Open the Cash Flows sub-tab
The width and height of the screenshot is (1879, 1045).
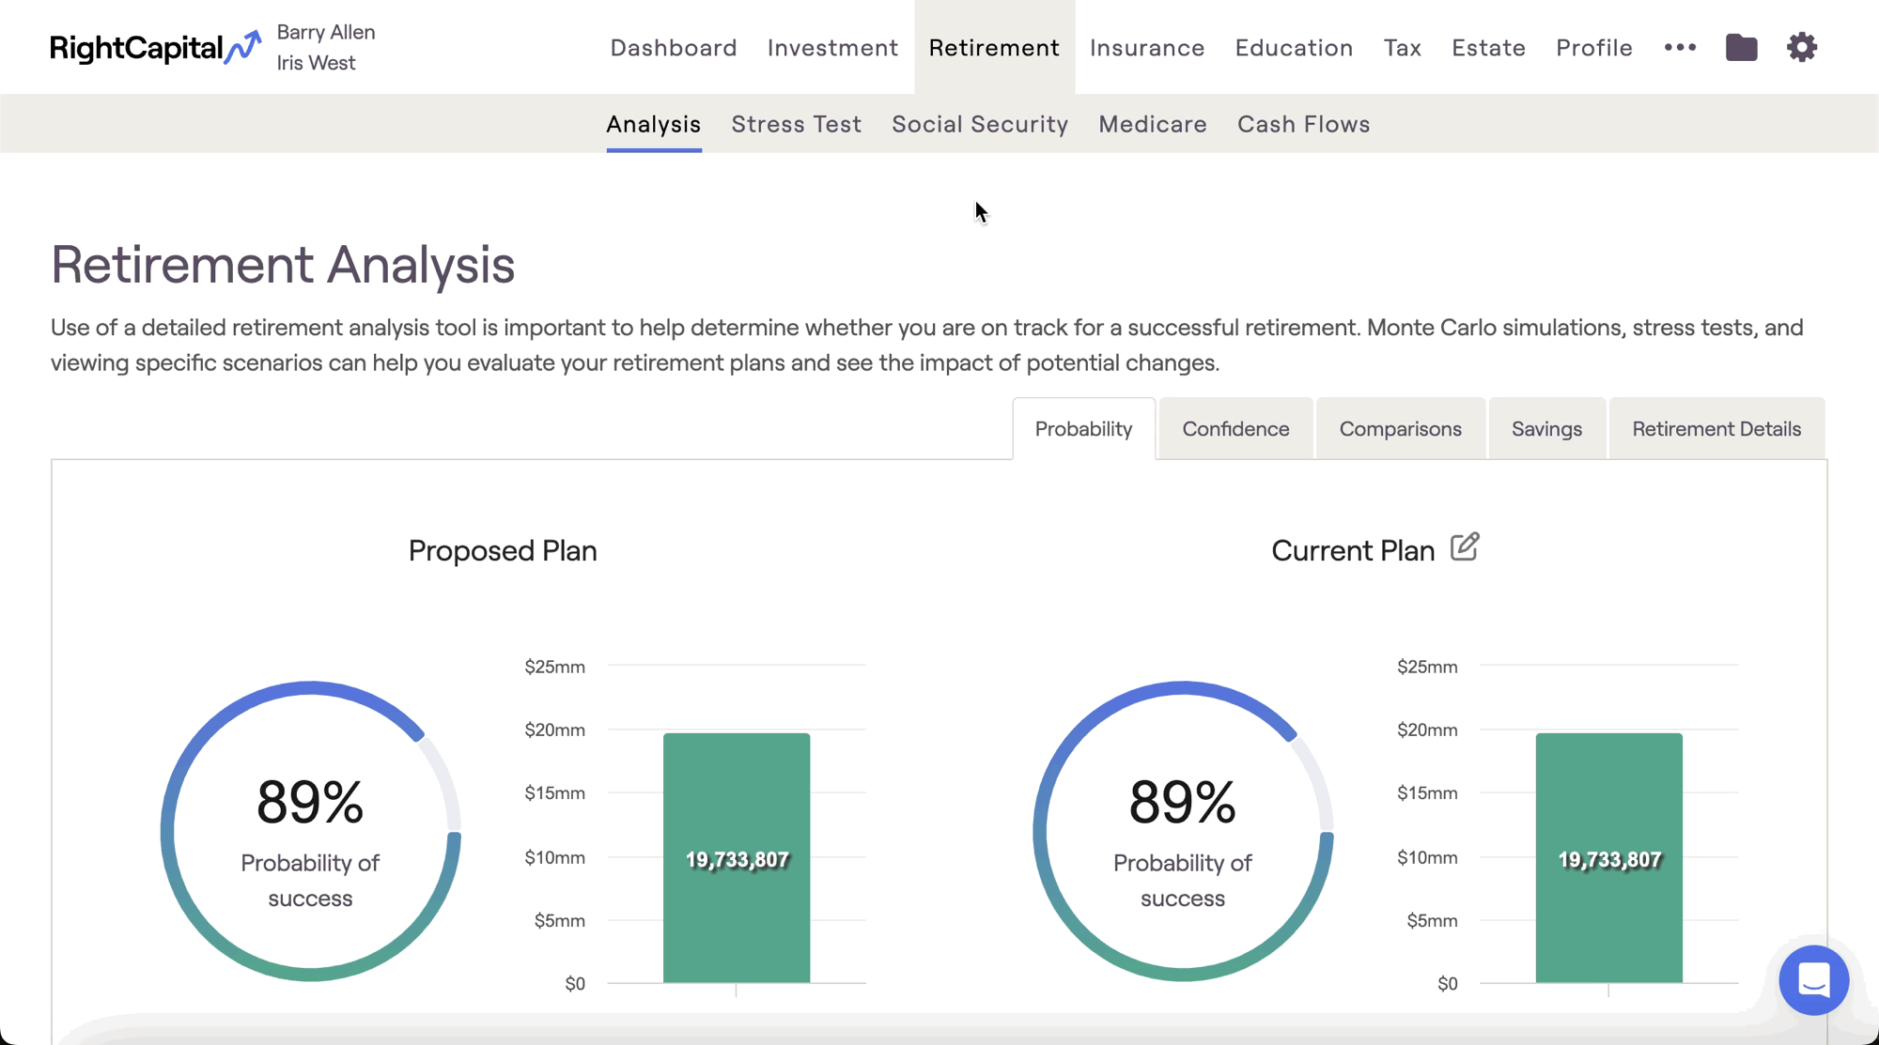click(x=1303, y=124)
